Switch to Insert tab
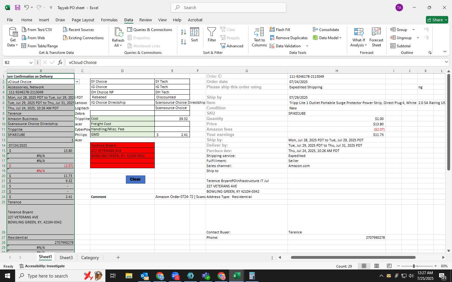The width and height of the screenshot is (452, 282). (x=44, y=20)
